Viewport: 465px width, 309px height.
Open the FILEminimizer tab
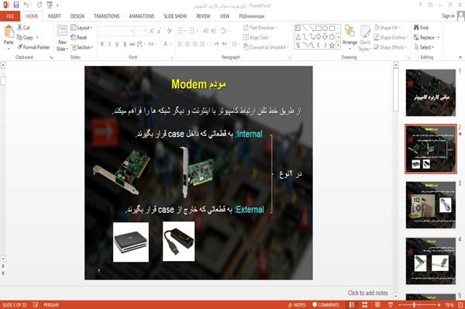(x=252, y=16)
